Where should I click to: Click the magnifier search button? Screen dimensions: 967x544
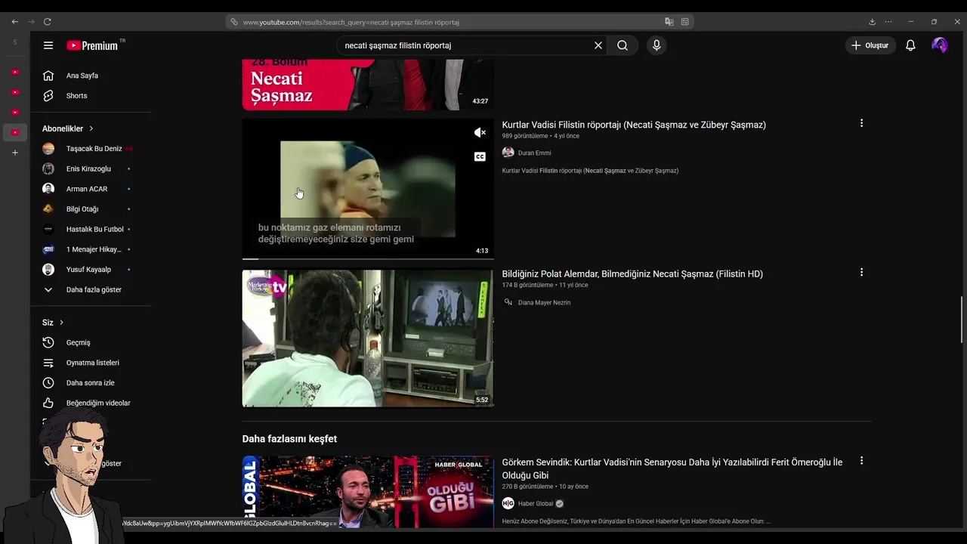(623, 45)
